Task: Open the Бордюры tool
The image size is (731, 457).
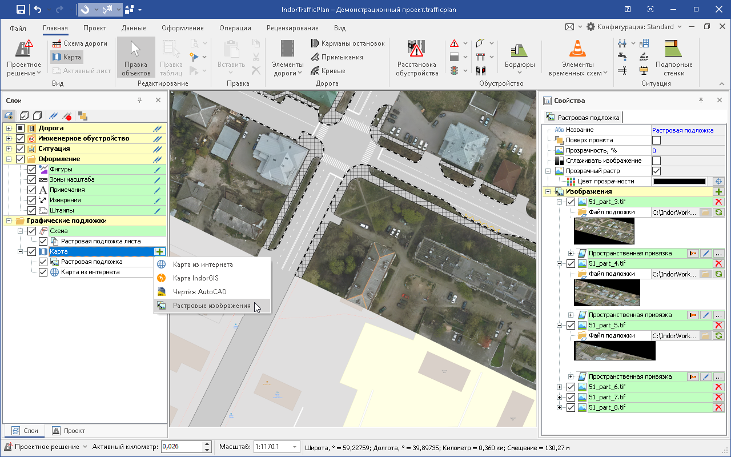Action: pyautogui.click(x=520, y=57)
